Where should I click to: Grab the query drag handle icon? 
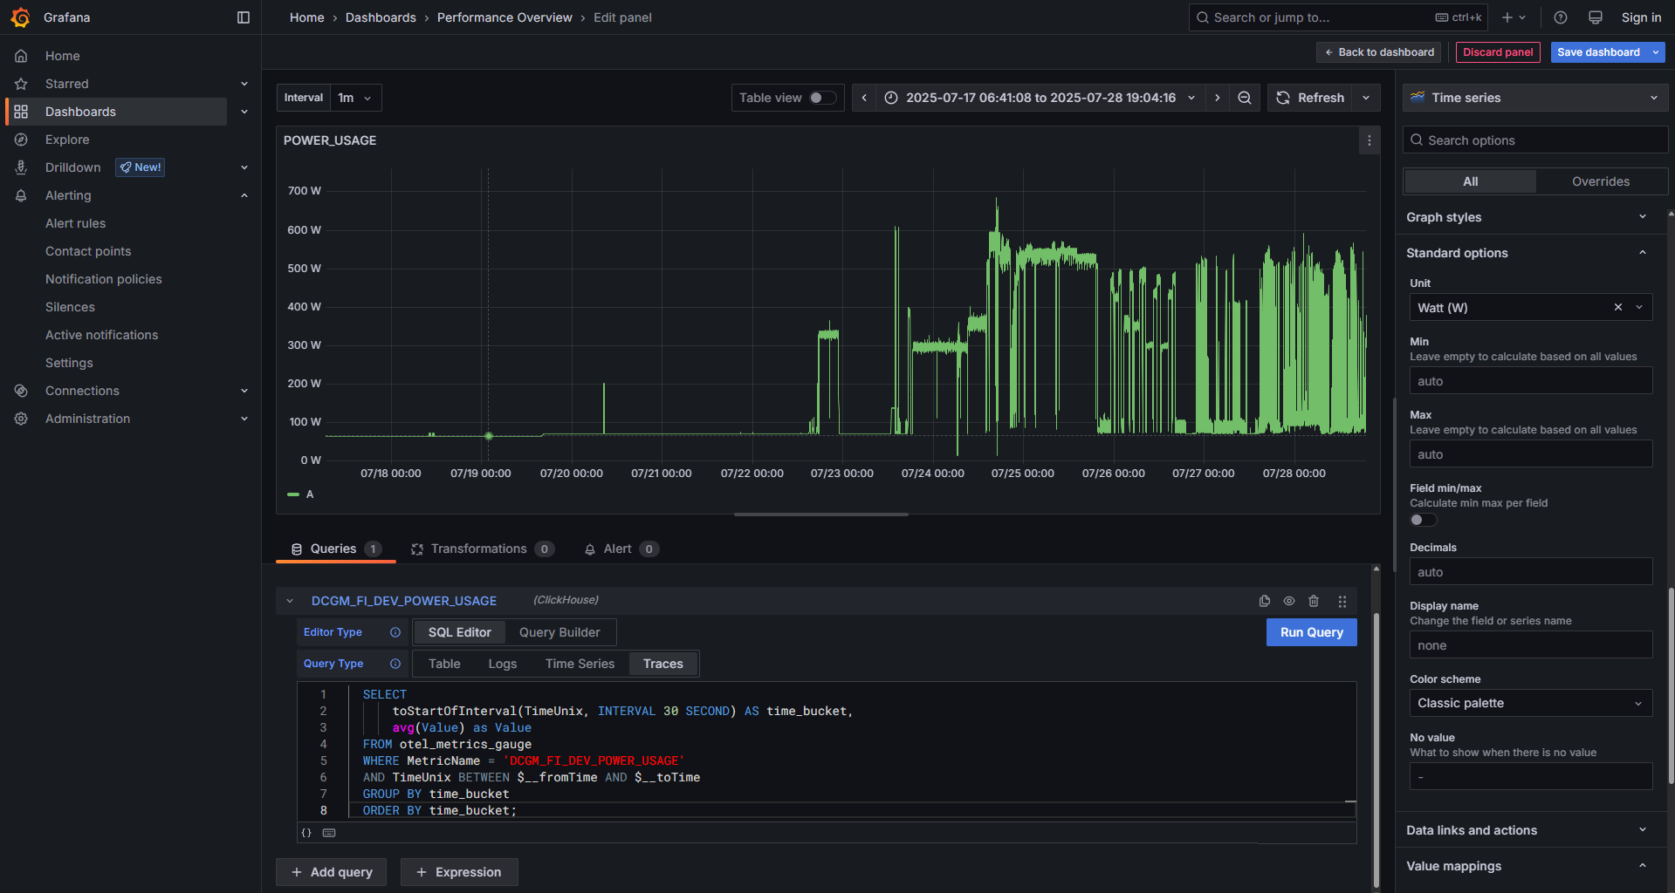point(1342,601)
